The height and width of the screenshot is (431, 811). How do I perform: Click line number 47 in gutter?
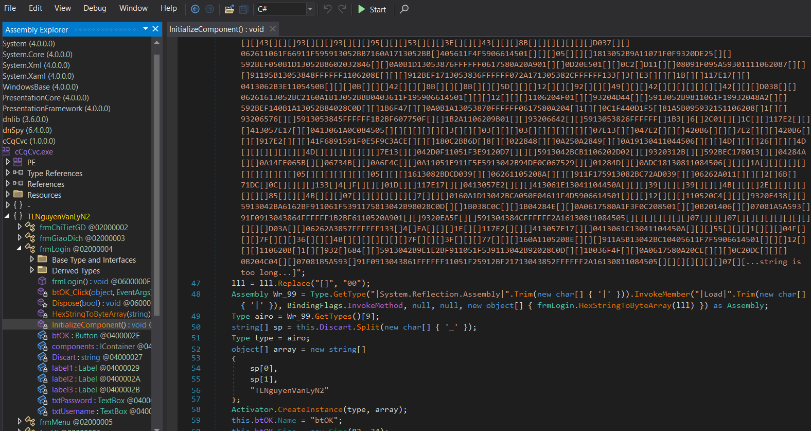(x=196, y=283)
